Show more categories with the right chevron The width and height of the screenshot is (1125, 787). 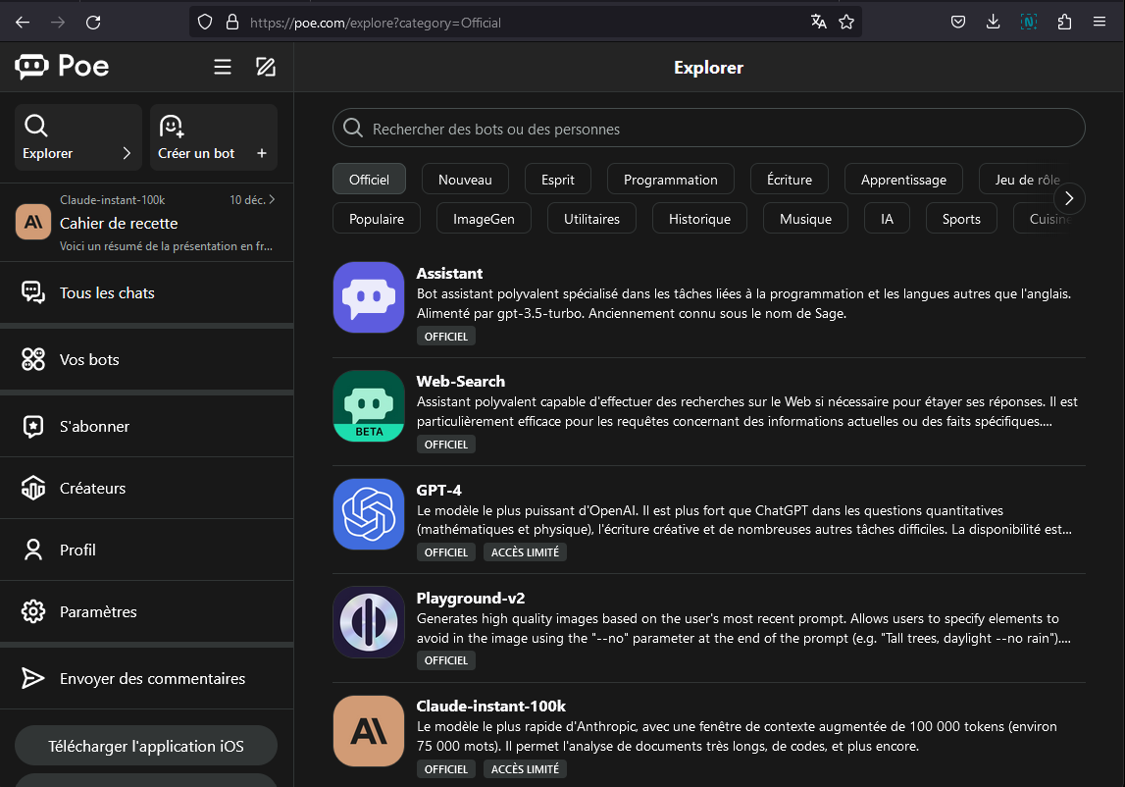click(1069, 199)
